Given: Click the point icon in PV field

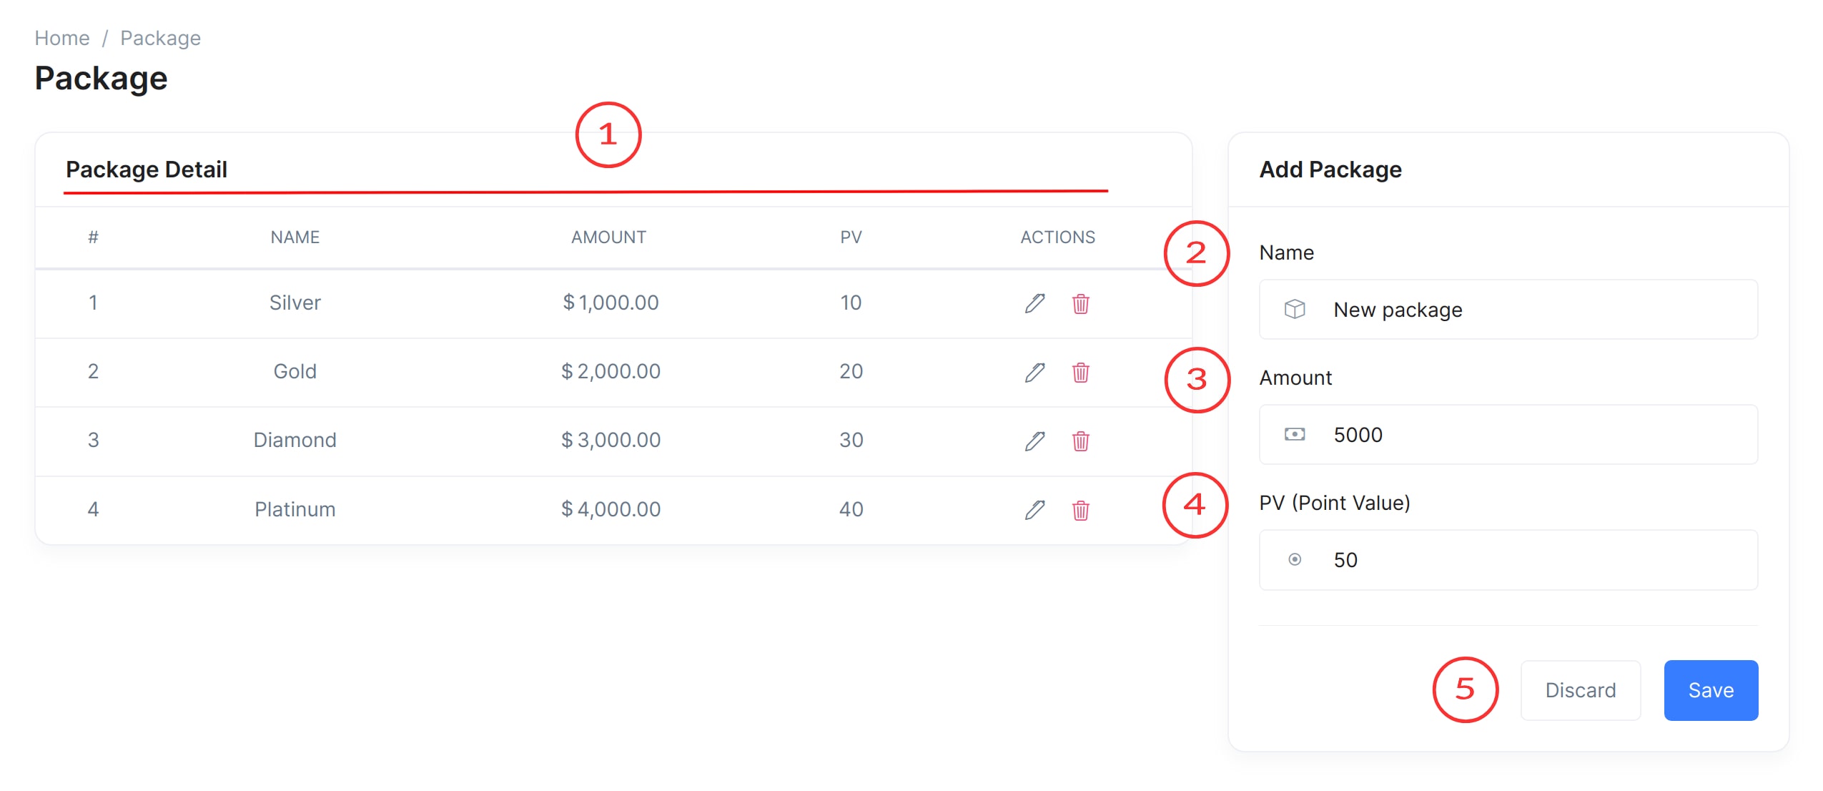Looking at the screenshot, I should point(1294,560).
